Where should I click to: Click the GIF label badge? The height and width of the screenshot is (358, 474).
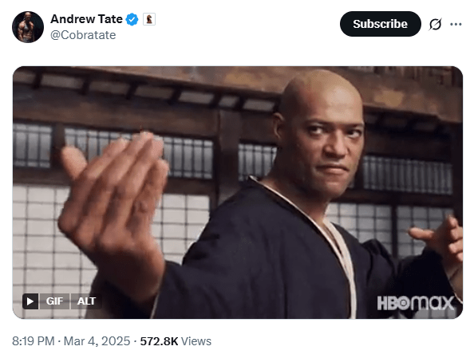coord(55,301)
